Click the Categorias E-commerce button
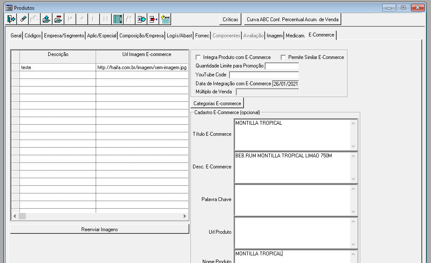This screenshot has height=263, width=431. [217, 103]
